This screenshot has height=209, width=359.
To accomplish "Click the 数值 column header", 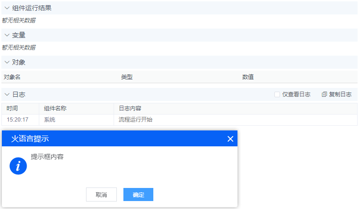I will [248, 77].
